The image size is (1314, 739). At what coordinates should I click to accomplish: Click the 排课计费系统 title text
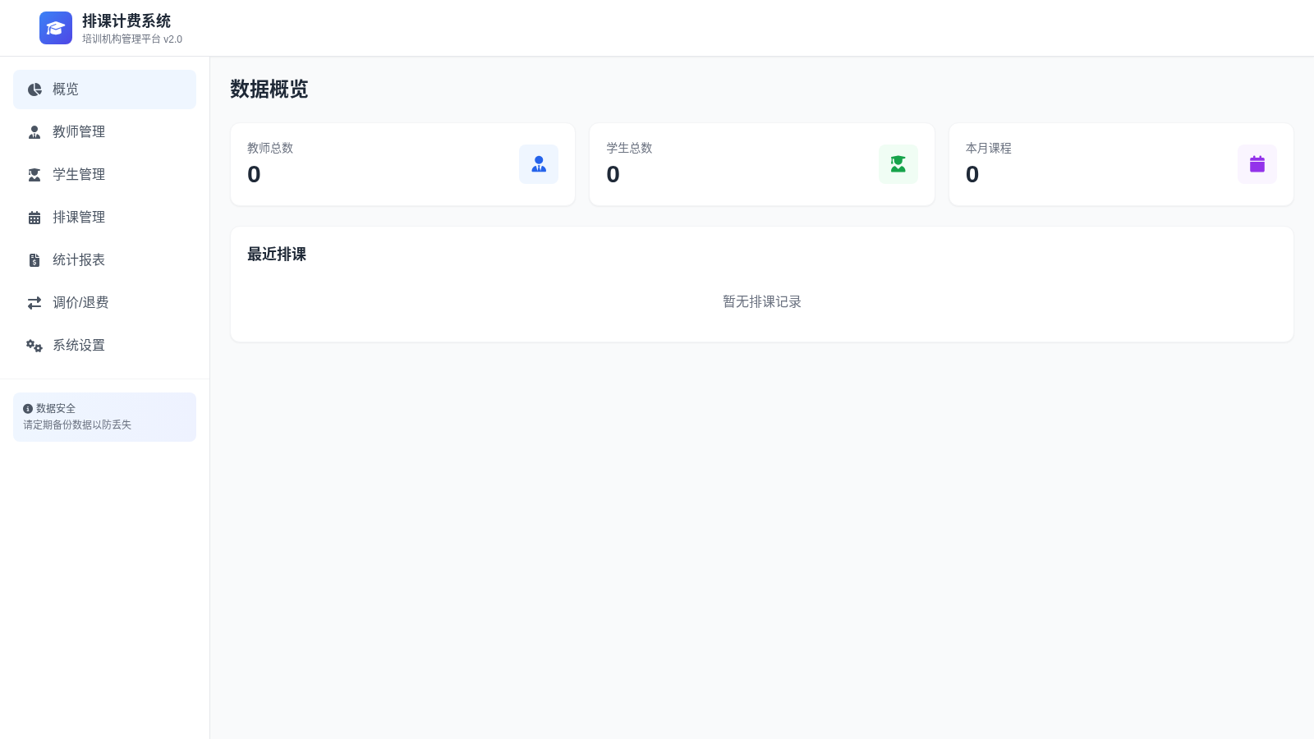[126, 21]
